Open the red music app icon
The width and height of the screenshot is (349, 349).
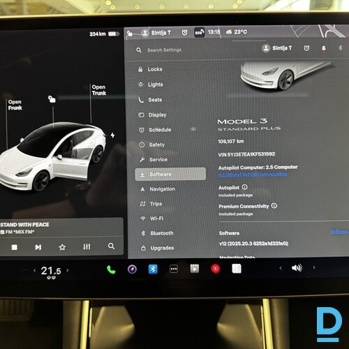216,269
